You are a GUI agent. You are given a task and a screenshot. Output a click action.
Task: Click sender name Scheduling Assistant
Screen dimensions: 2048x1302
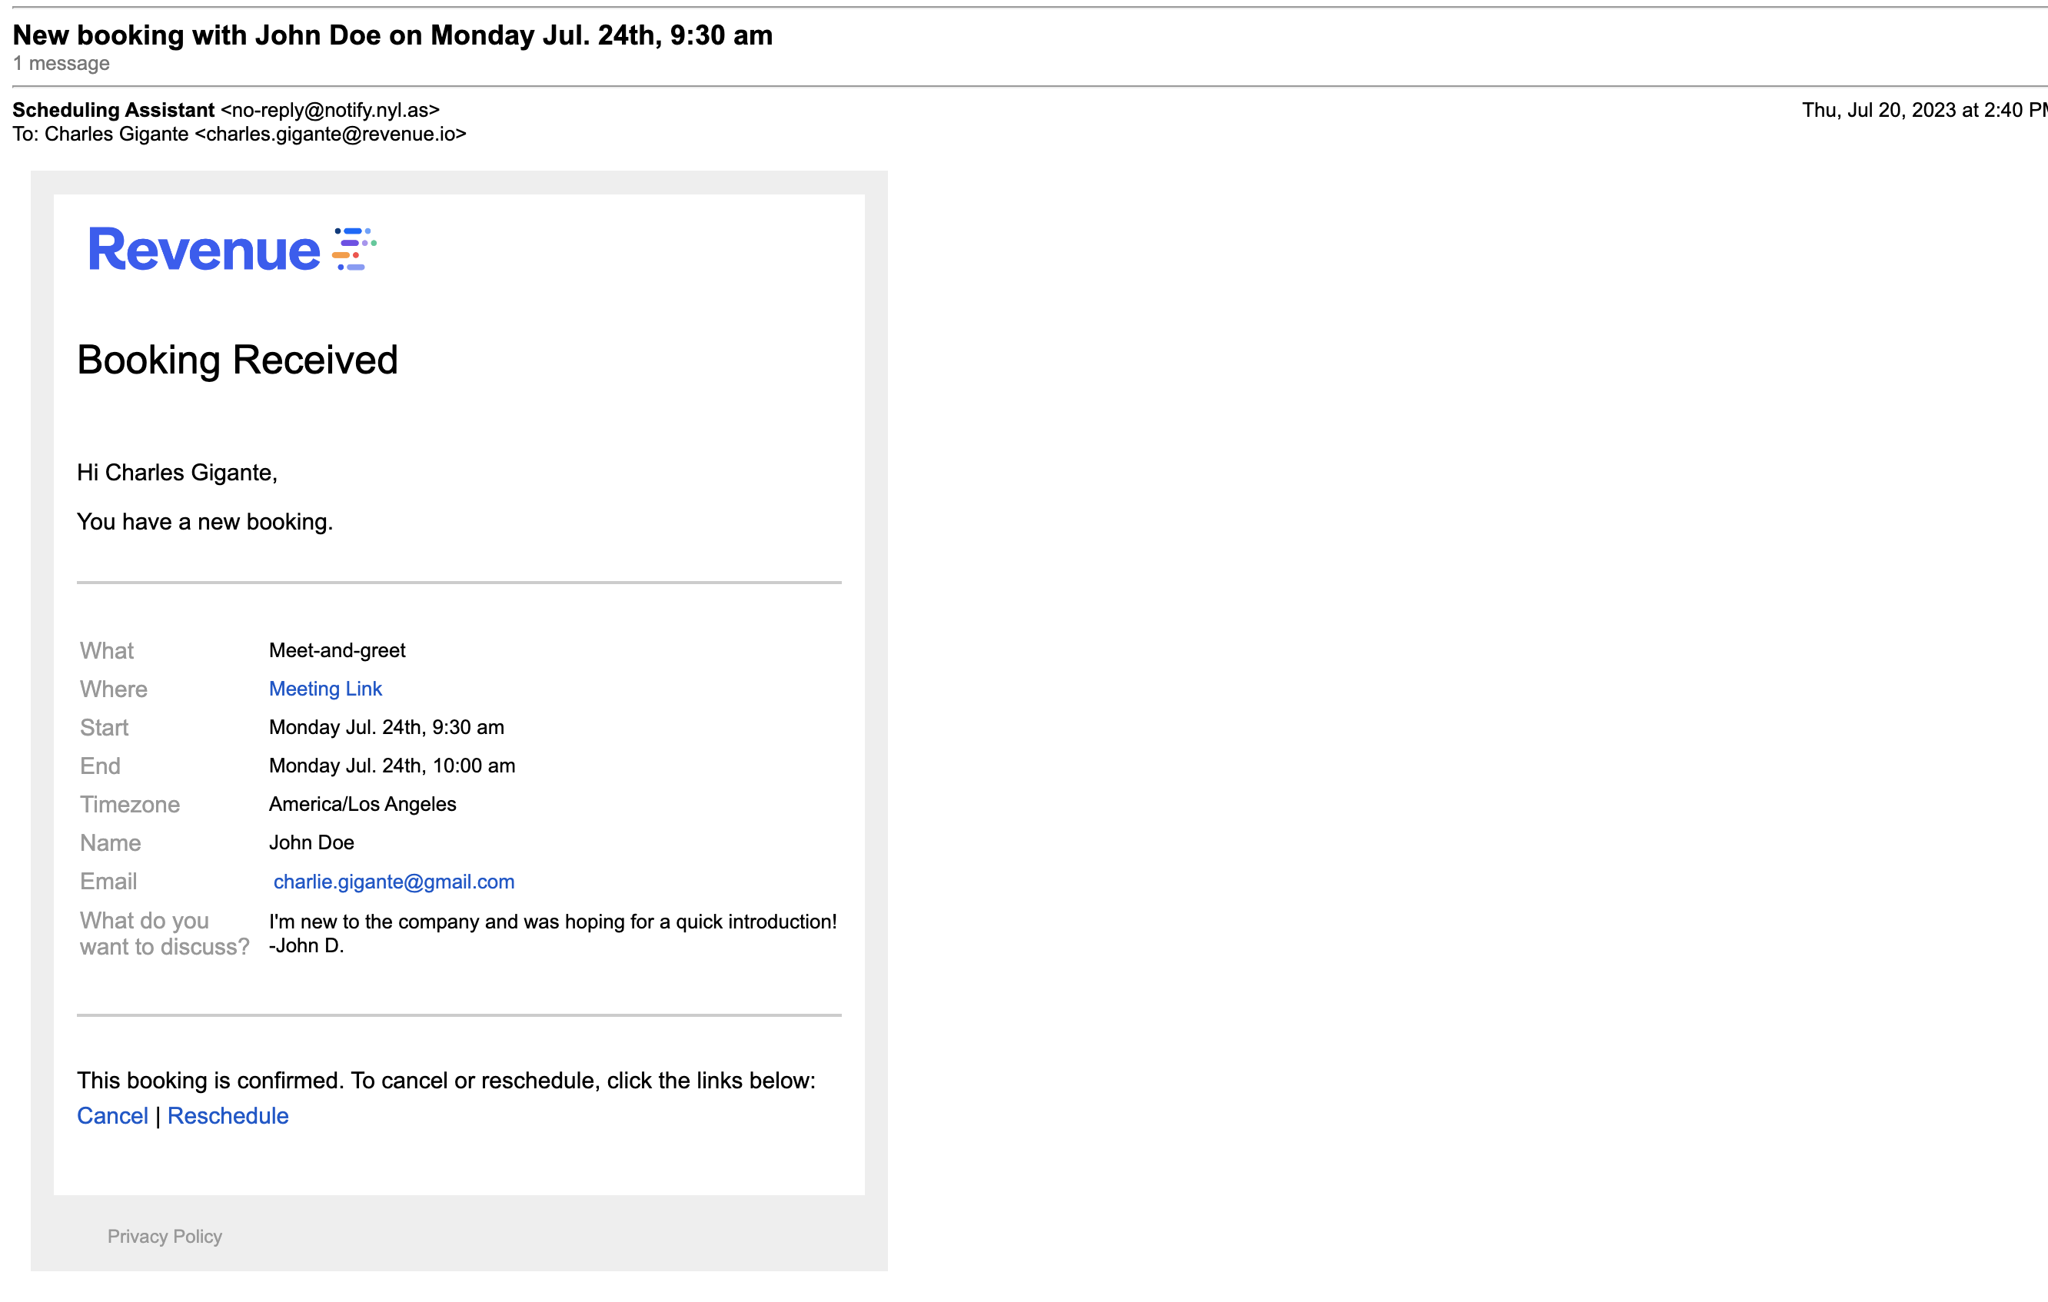(x=113, y=110)
